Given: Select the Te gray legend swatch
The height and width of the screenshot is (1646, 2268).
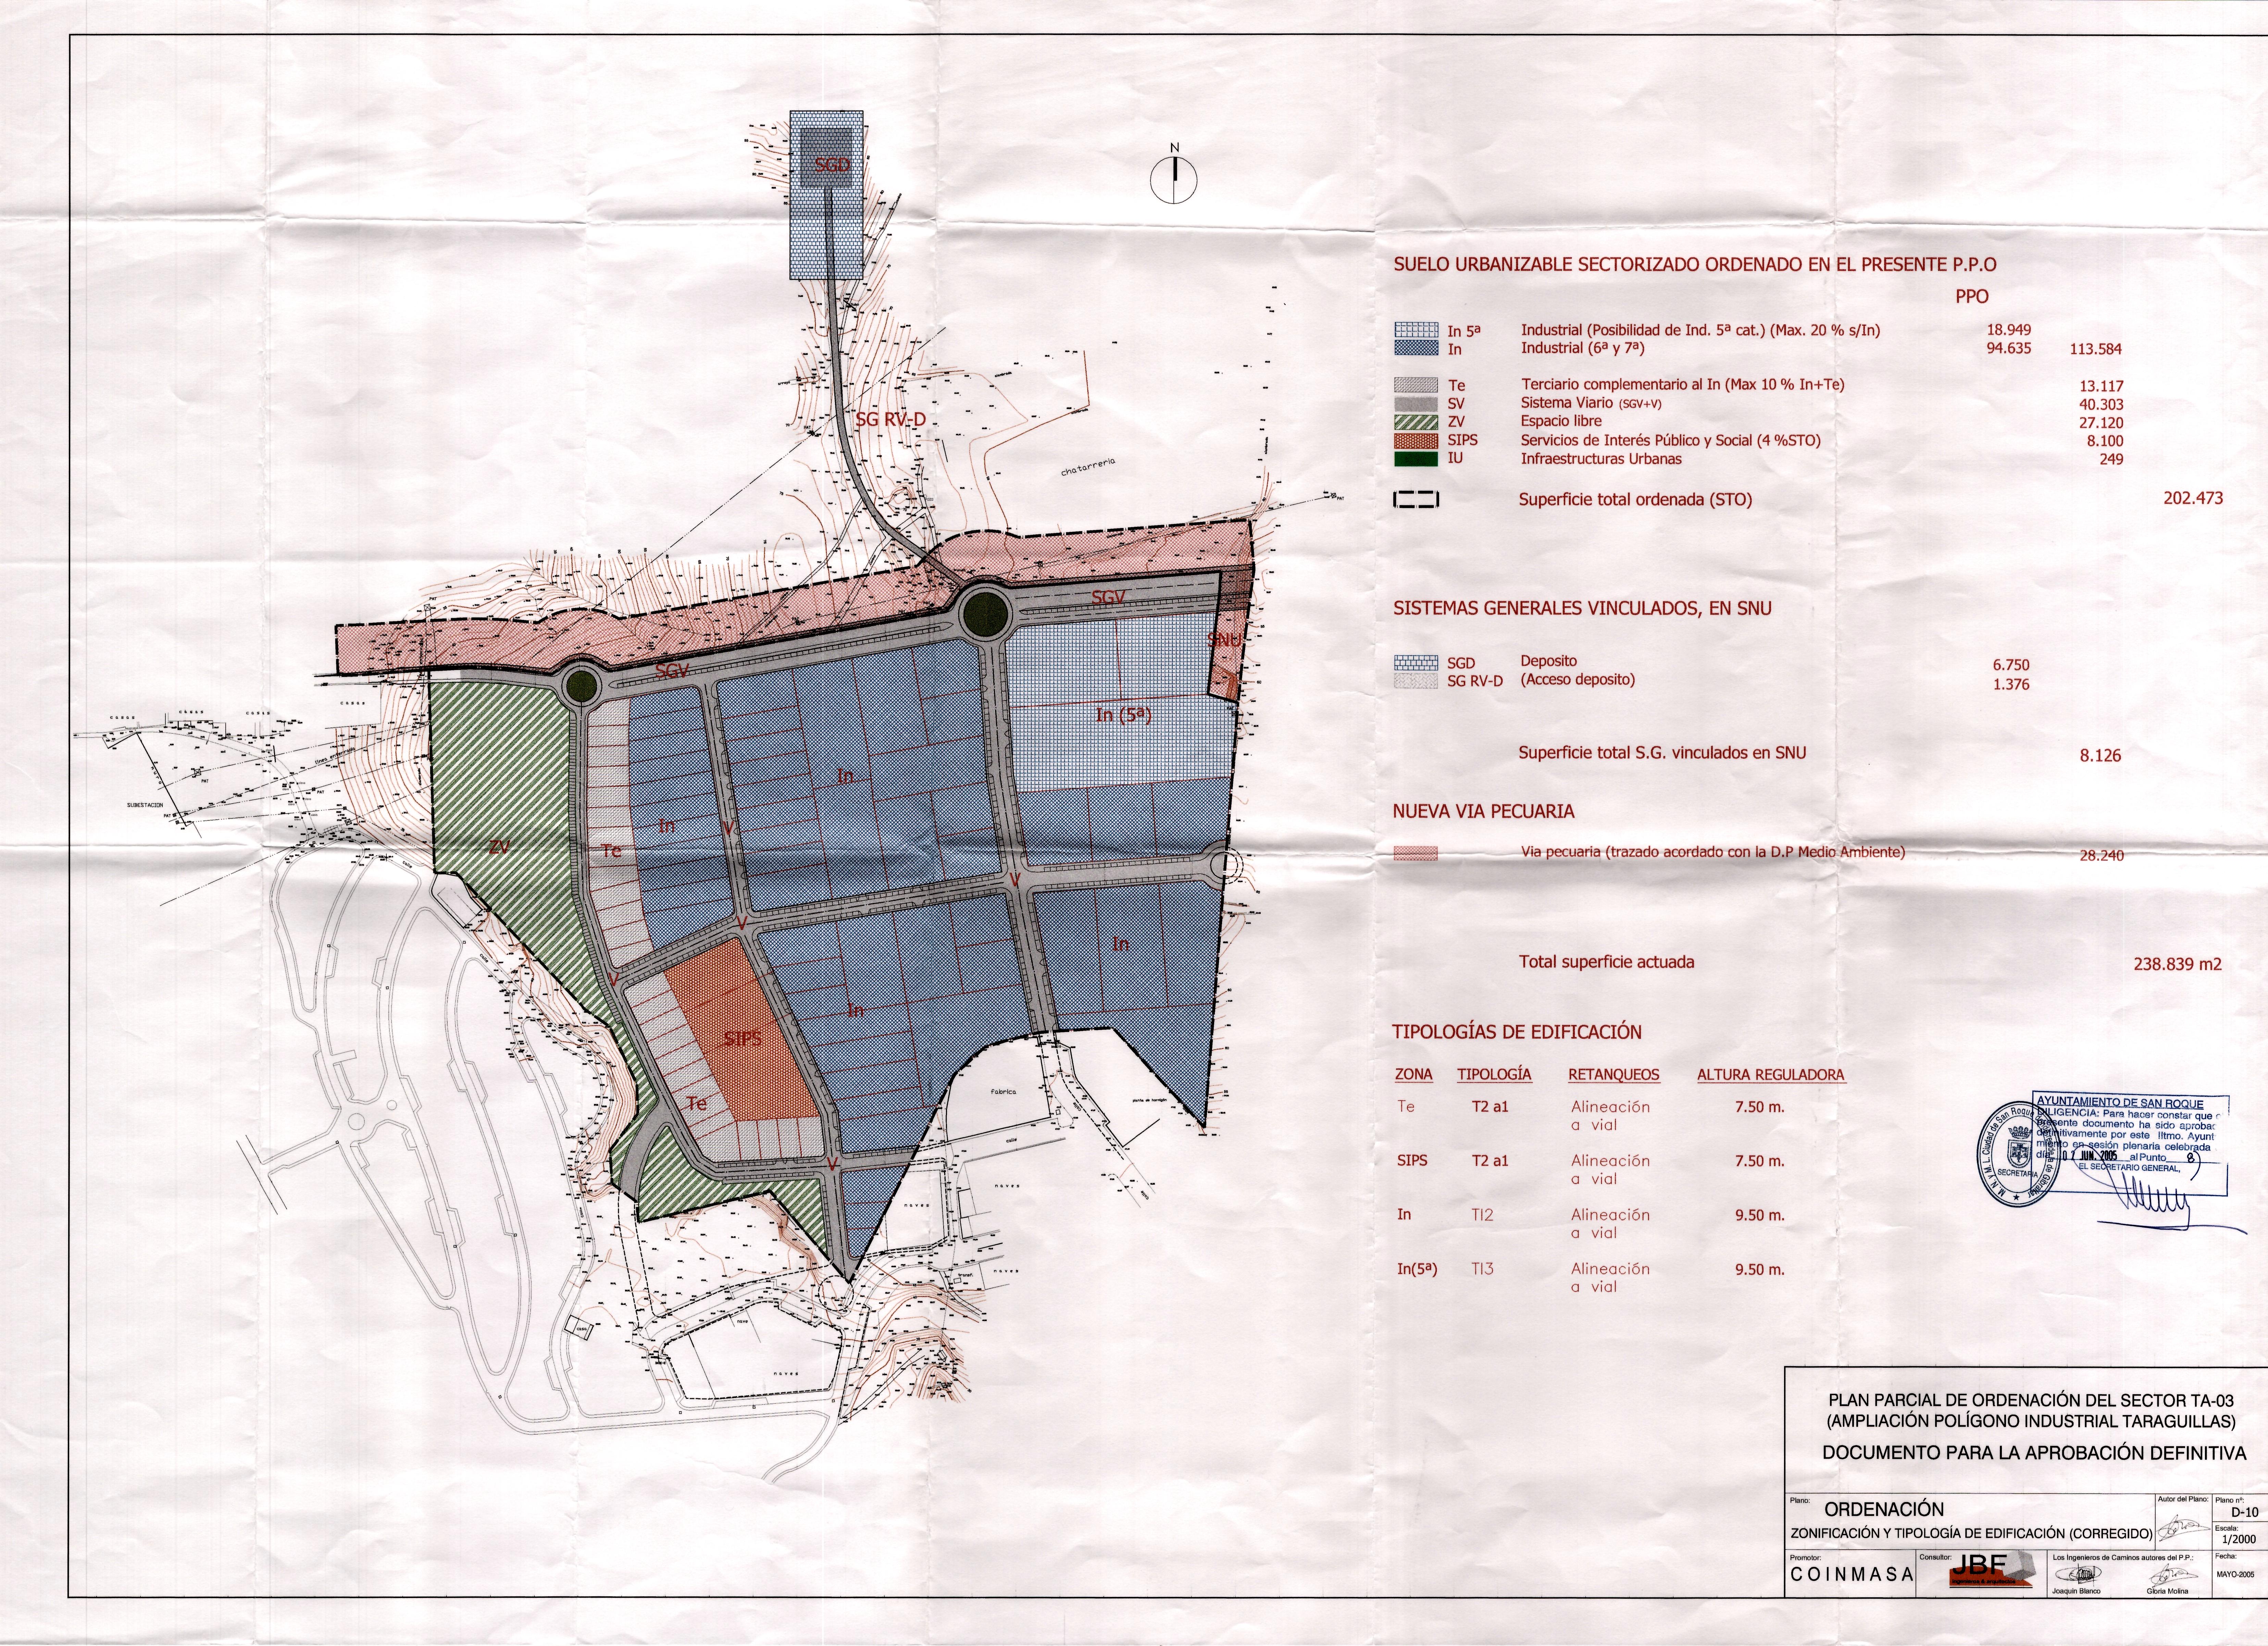Looking at the screenshot, I should click(x=1416, y=385).
